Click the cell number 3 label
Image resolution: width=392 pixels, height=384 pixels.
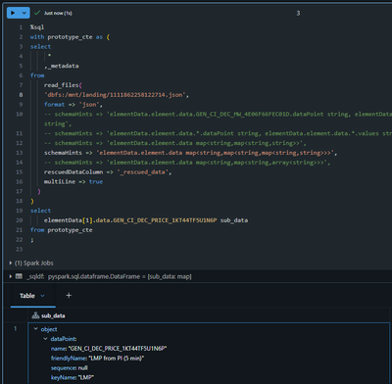click(x=298, y=13)
